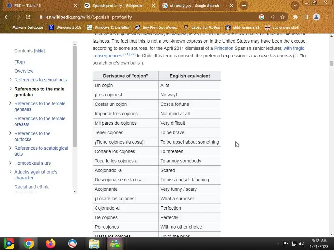Viewport: 334px width, 250px height.
Task: Open the Homosexual slurs contents link
Action: [32, 163]
